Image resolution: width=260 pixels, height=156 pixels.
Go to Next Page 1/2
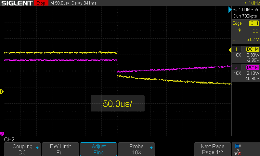(213, 149)
